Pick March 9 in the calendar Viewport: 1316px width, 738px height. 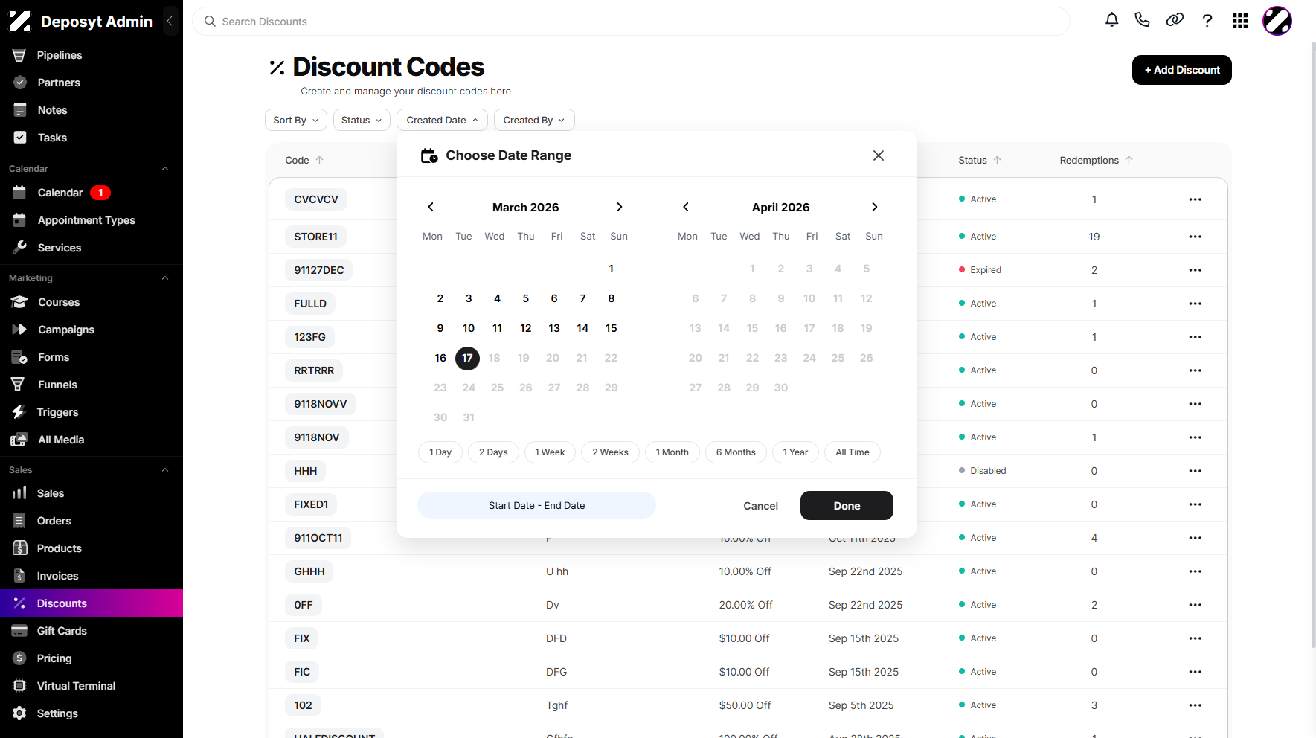pyautogui.click(x=440, y=328)
